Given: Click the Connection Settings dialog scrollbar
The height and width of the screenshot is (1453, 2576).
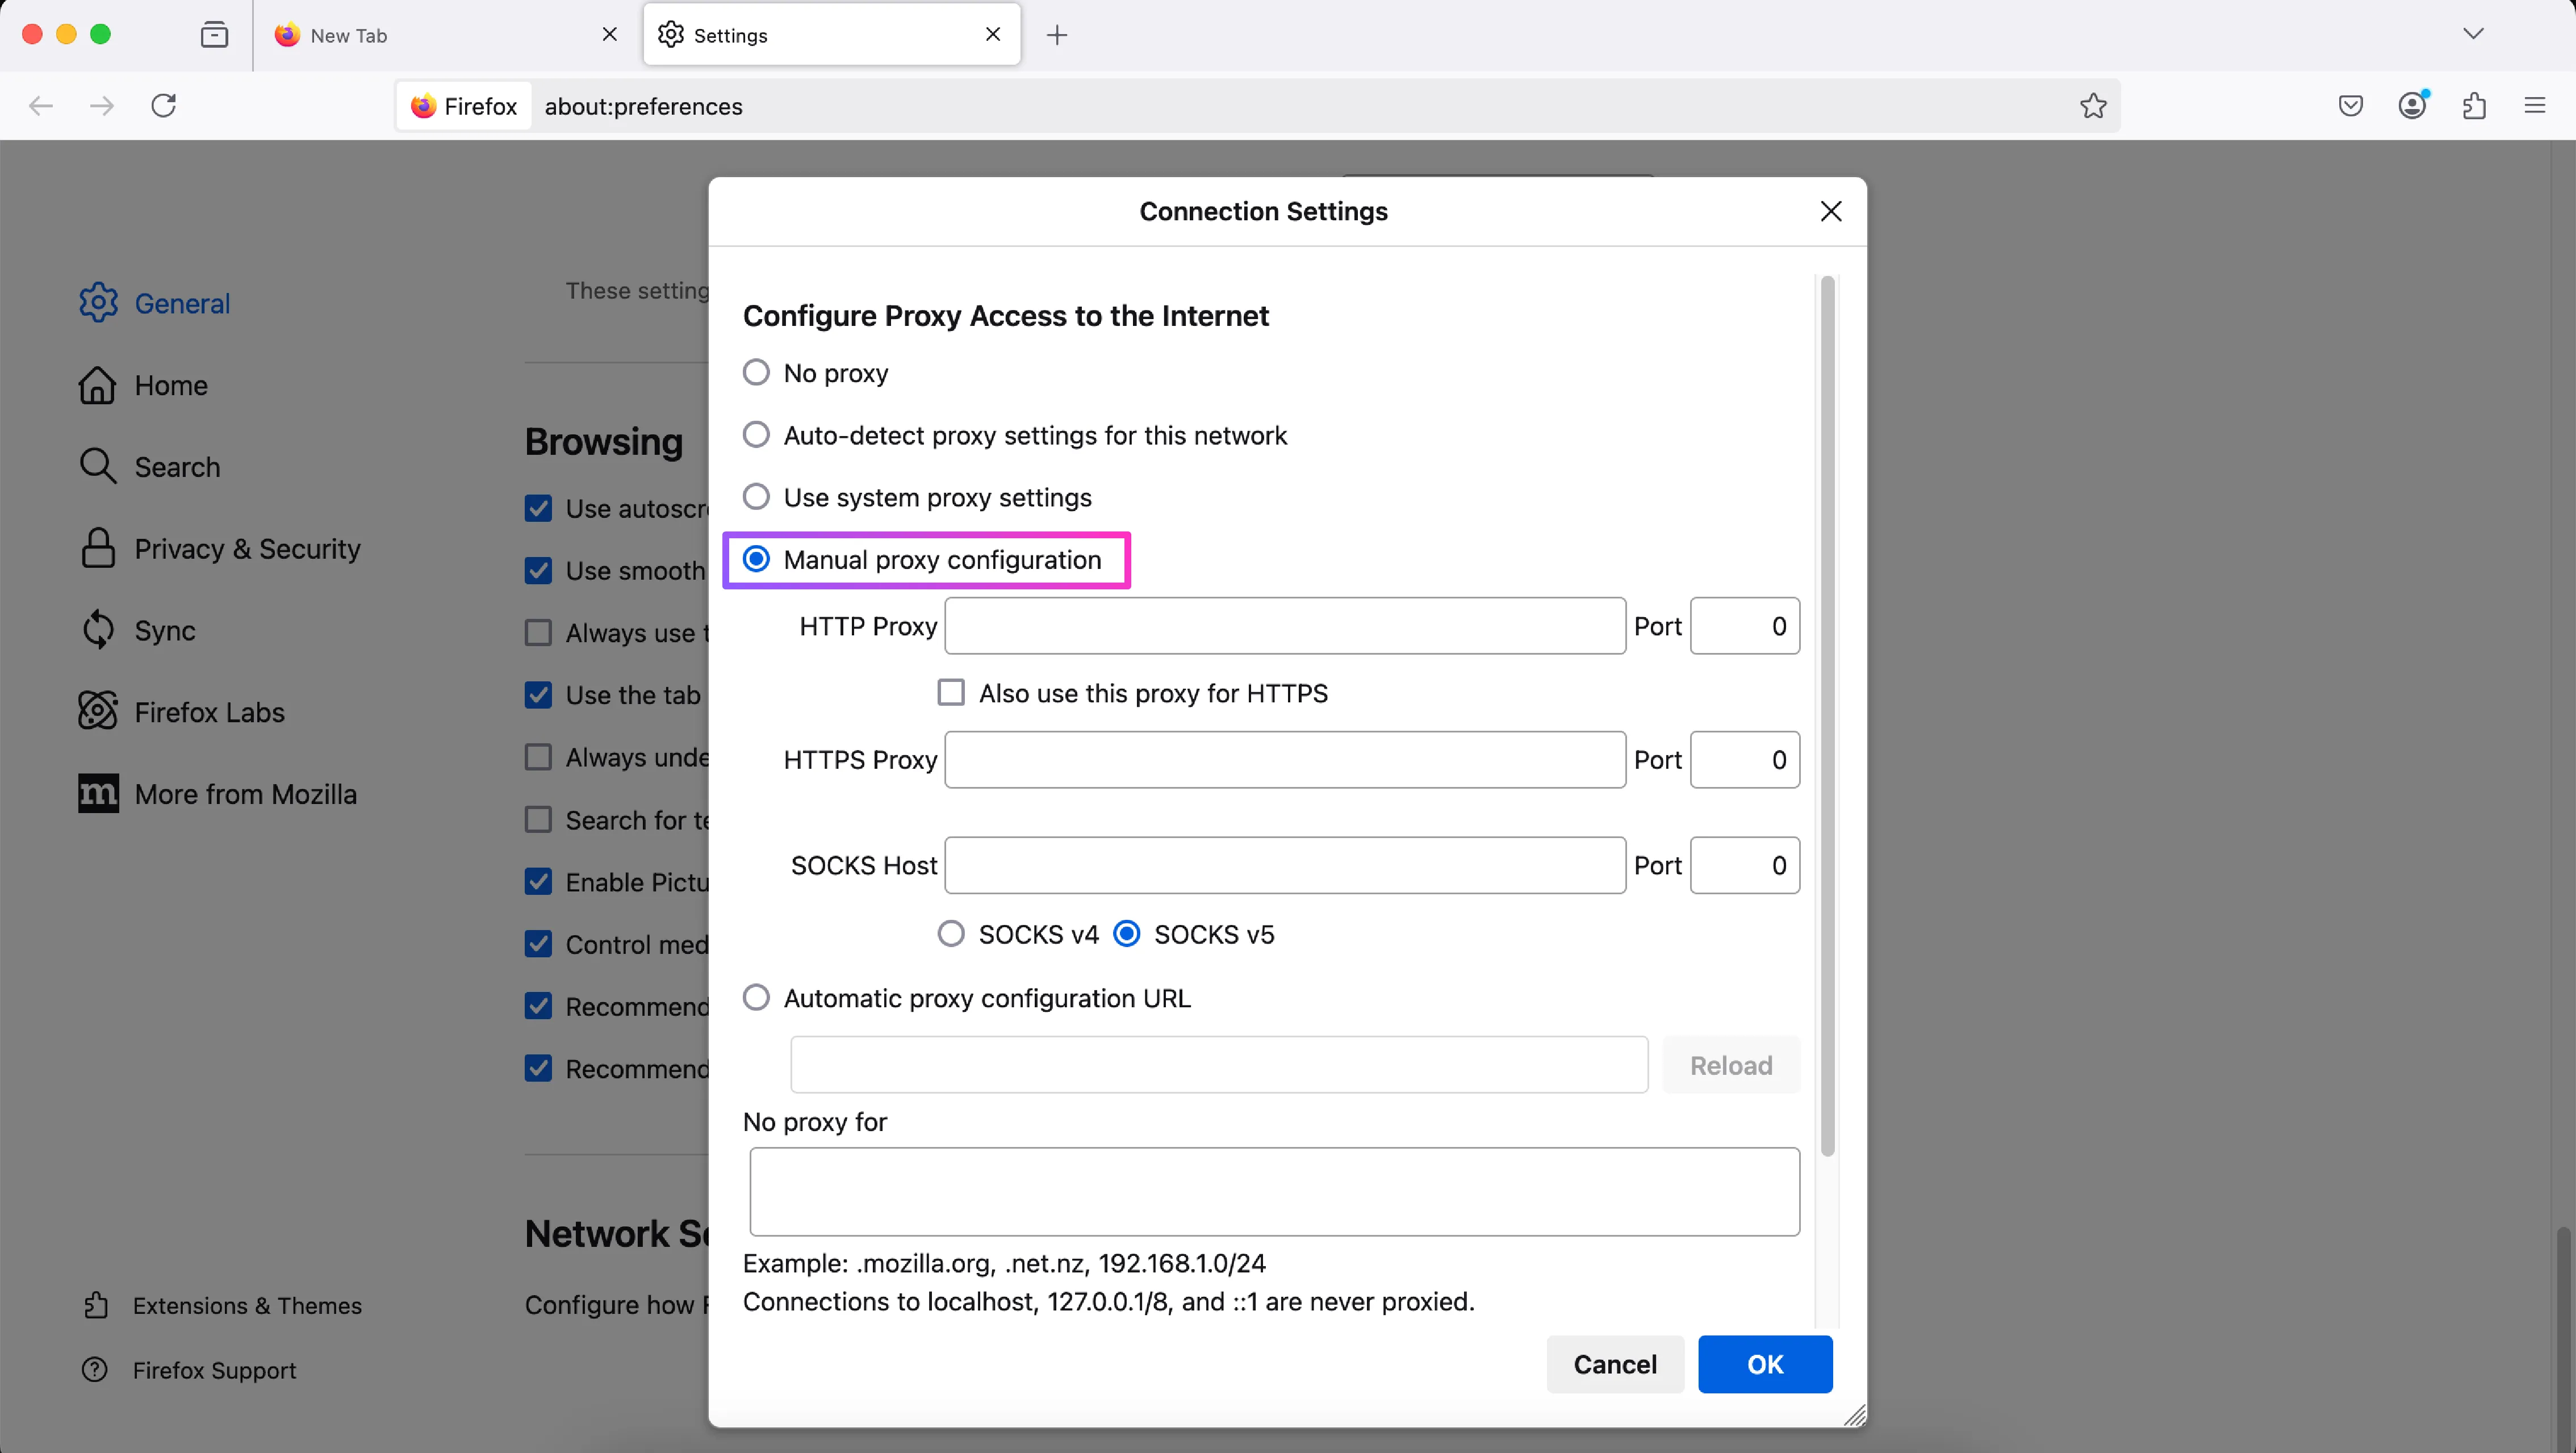Looking at the screenshot, I should [x=1827, y=715].
